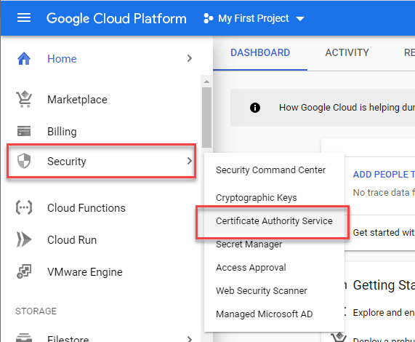Click the Cloud Functions brackets icon

(24, 207)
